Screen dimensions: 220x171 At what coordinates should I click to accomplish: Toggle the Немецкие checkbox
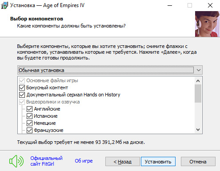(x=29, y=123)
